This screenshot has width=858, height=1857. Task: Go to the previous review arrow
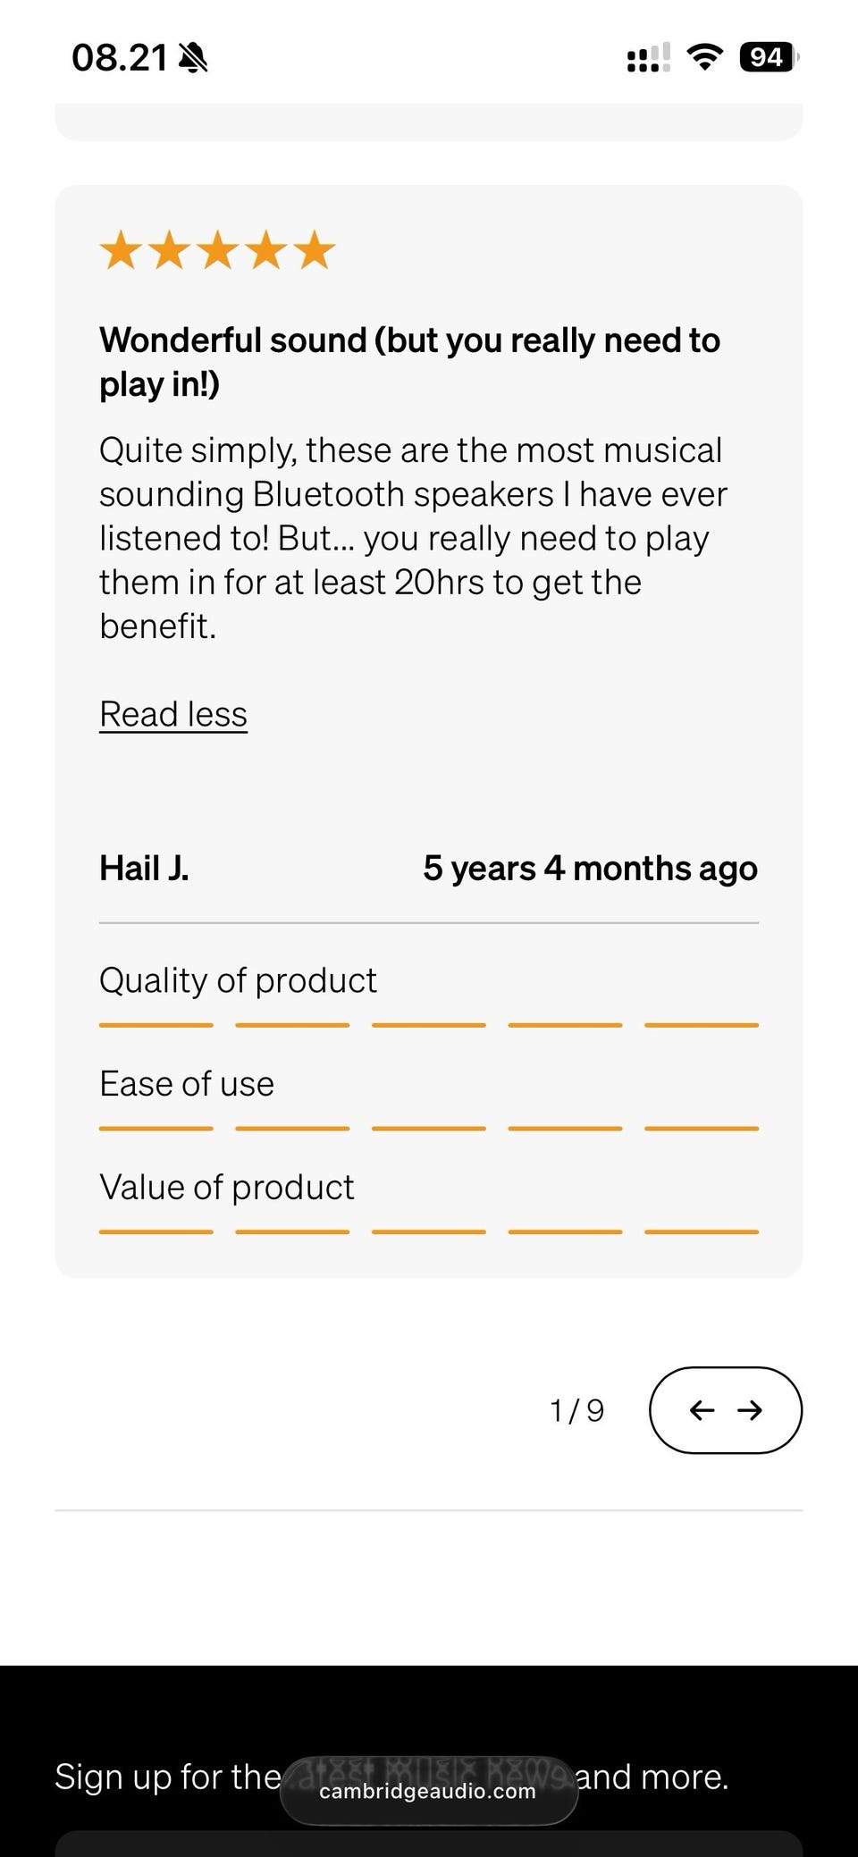[x=702, y=1410]
